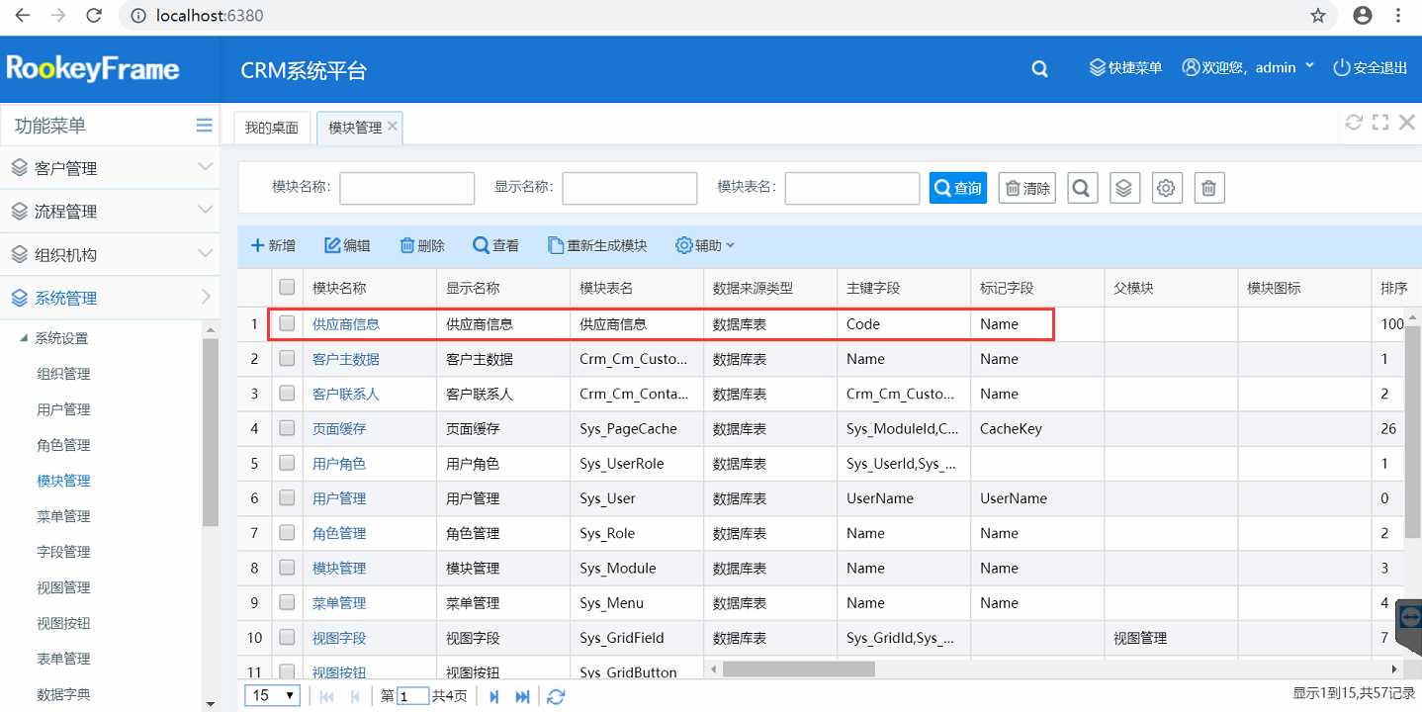
Task: Close the 模块管理 tab
Action: (393, 127)
